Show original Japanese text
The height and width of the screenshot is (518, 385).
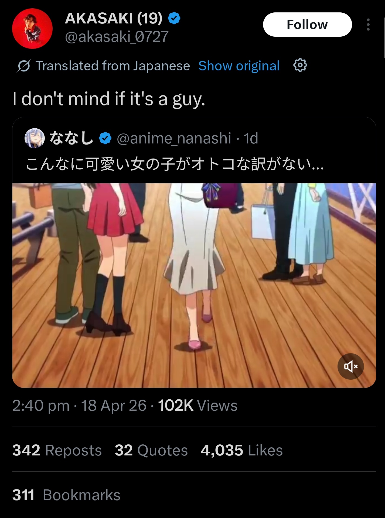(239, 66)
